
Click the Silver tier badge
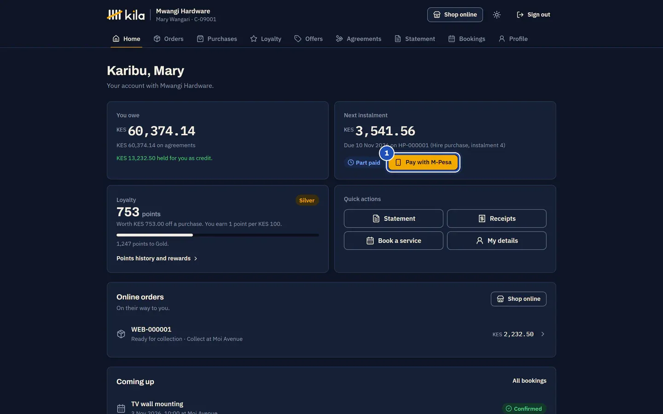pyautogui.click(x=307, y=200)
